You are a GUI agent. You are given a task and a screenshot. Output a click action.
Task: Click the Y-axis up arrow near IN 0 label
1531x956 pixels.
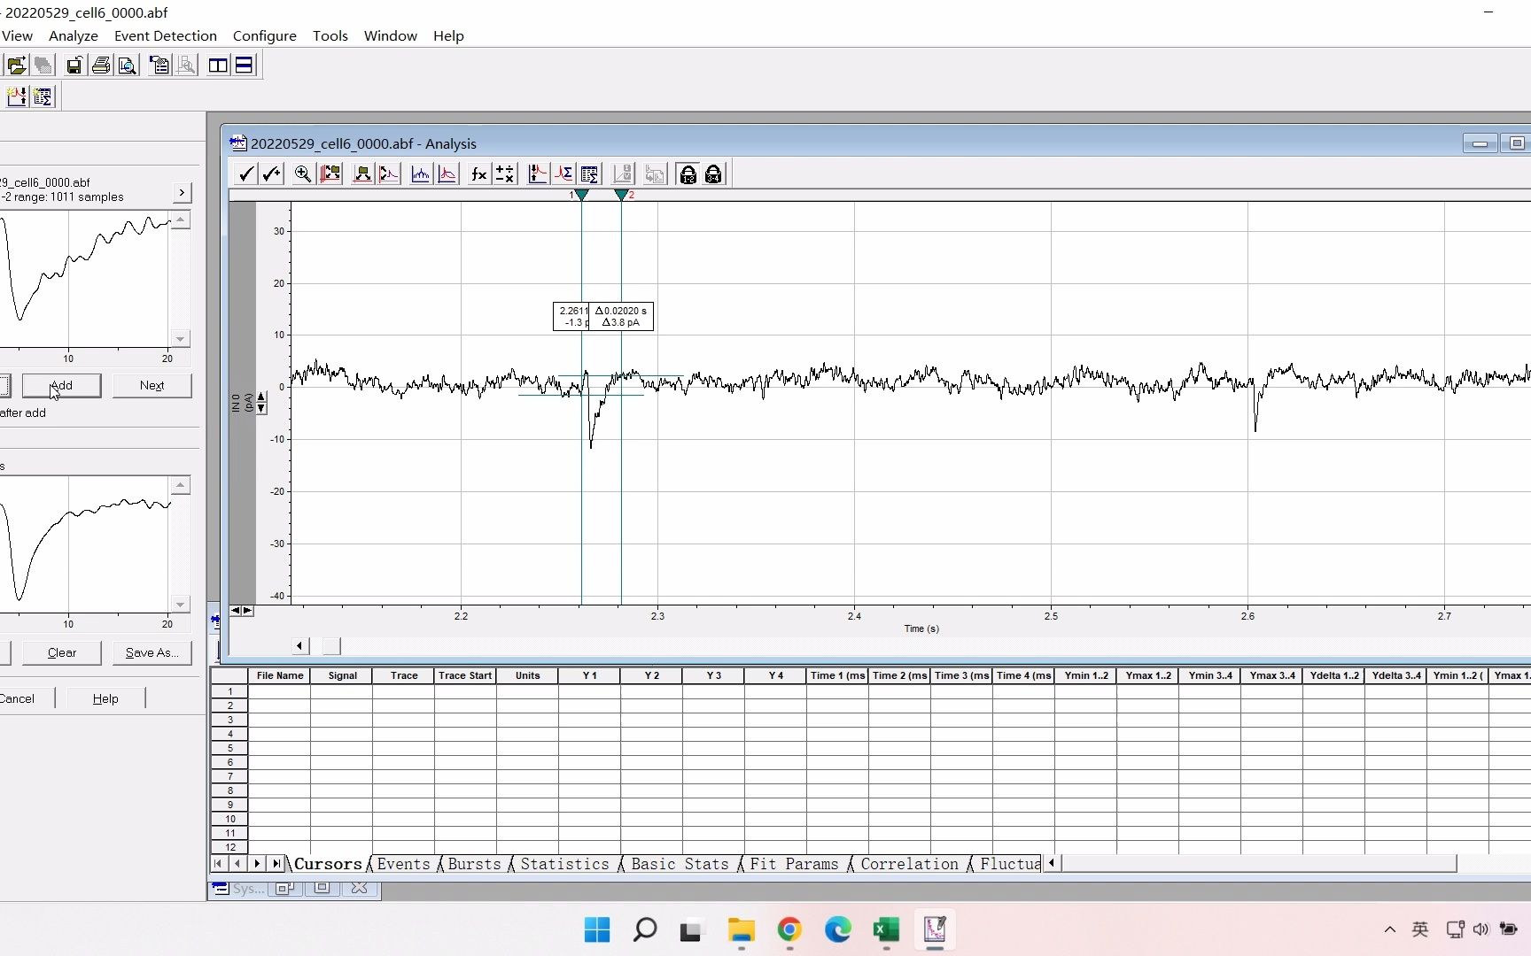(261, 397)
